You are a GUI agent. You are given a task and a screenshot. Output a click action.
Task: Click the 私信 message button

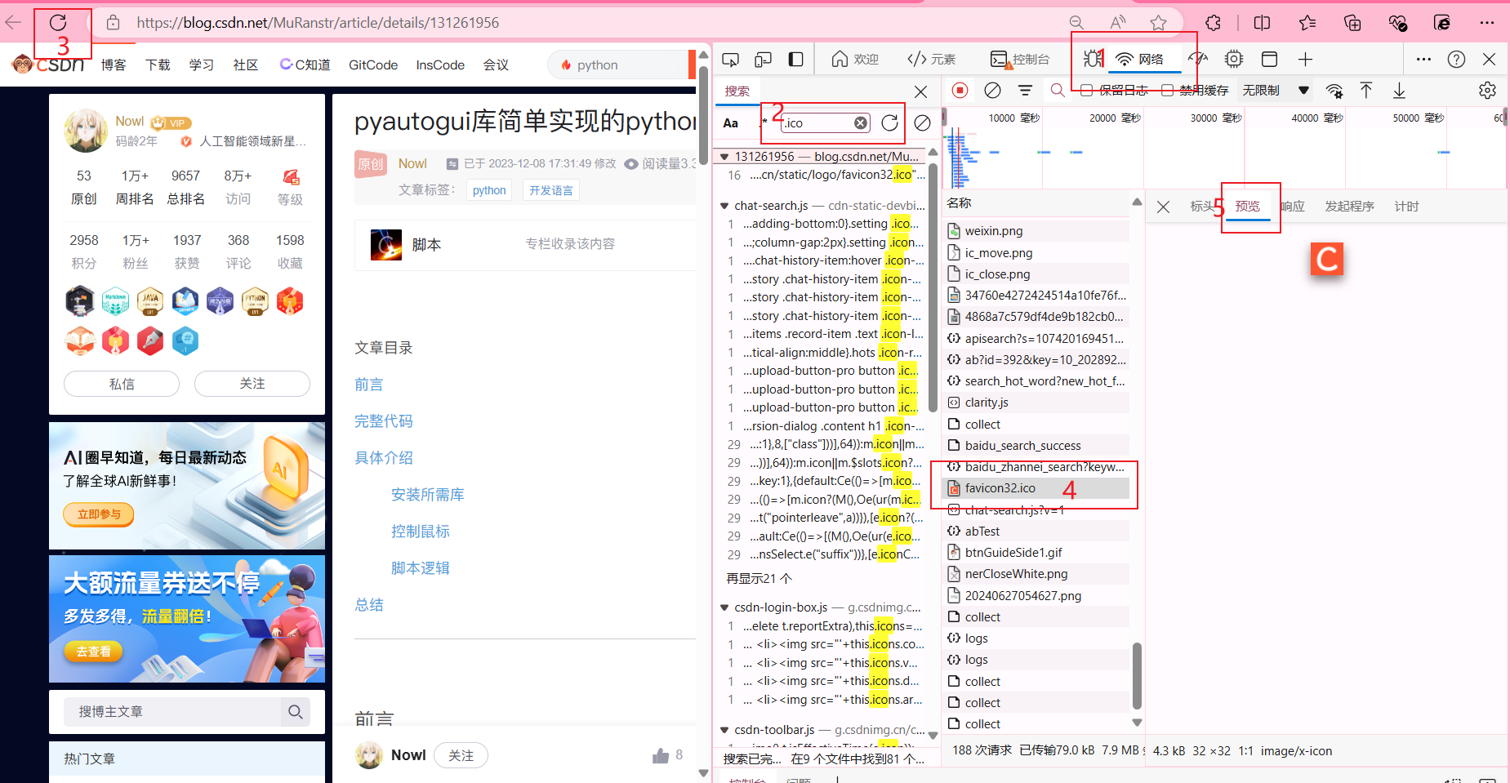point(122,384)
